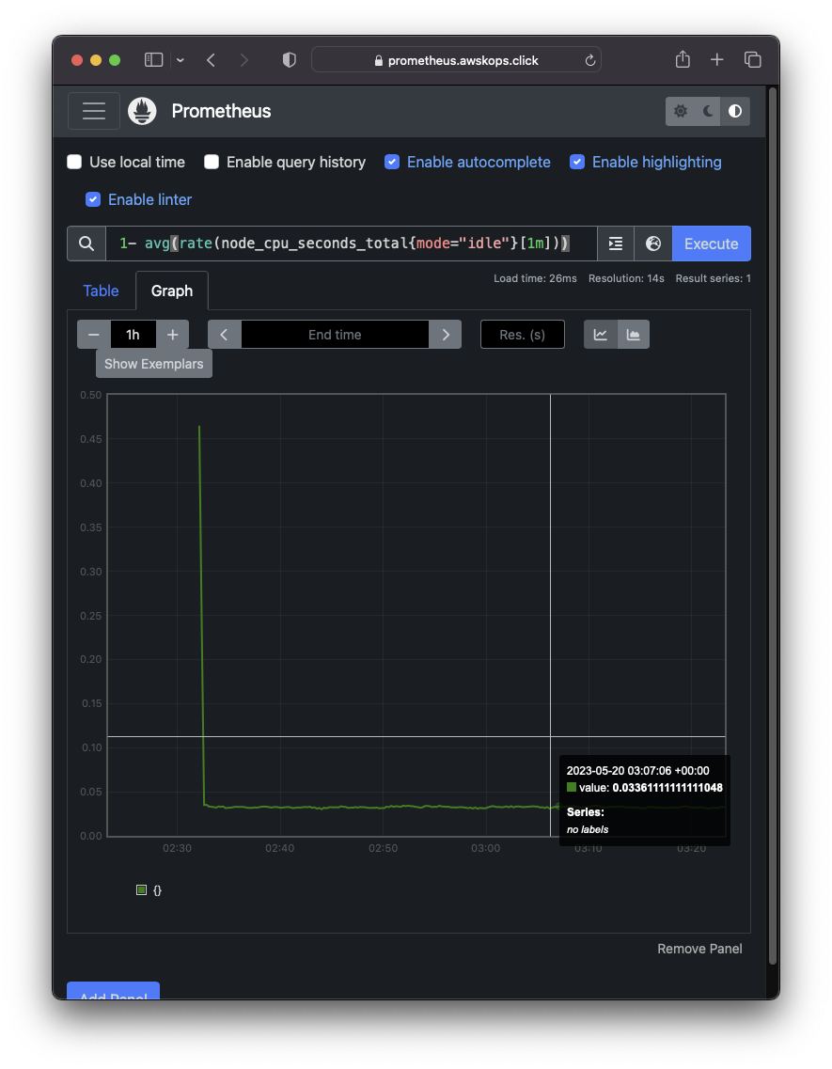Image resolution: width=832 pixels, height=1069 pixels.
Task: Click the Show Exemplars button
Action: pos(154,363)
